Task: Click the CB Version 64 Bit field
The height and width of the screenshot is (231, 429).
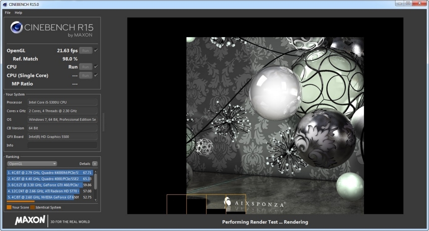Action: coord(62,128)
